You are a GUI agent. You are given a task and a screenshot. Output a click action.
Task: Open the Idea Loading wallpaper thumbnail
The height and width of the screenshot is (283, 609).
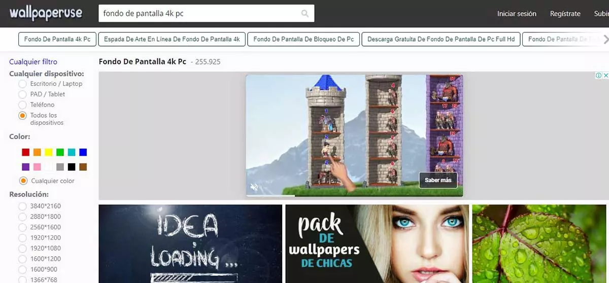coord(190,243)
